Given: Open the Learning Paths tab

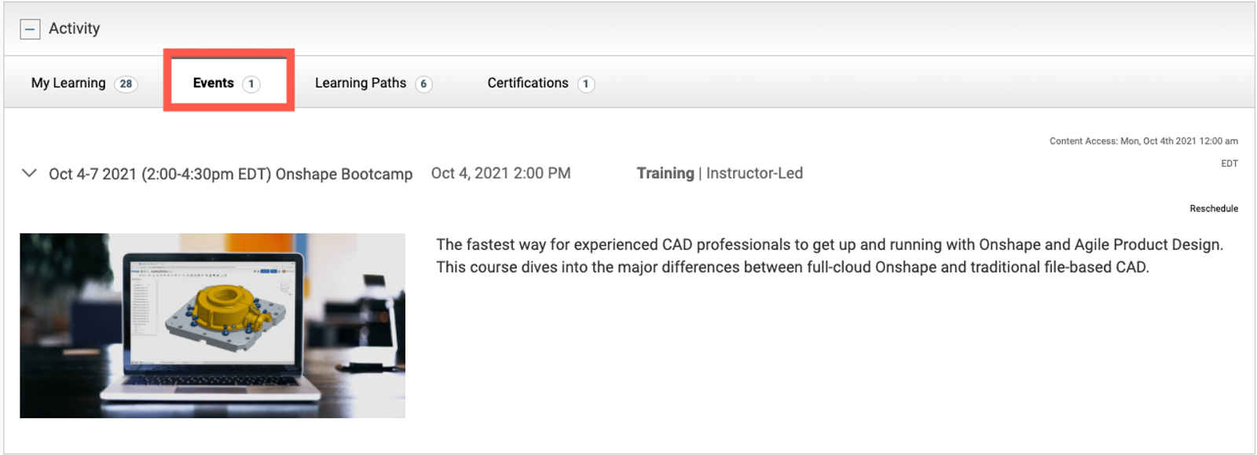Looking at the screenshot, I should point(360,83).
